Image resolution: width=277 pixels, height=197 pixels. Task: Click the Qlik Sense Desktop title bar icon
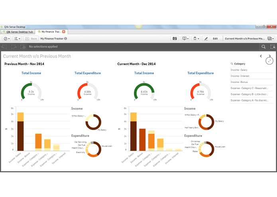[x=2, y=27]
